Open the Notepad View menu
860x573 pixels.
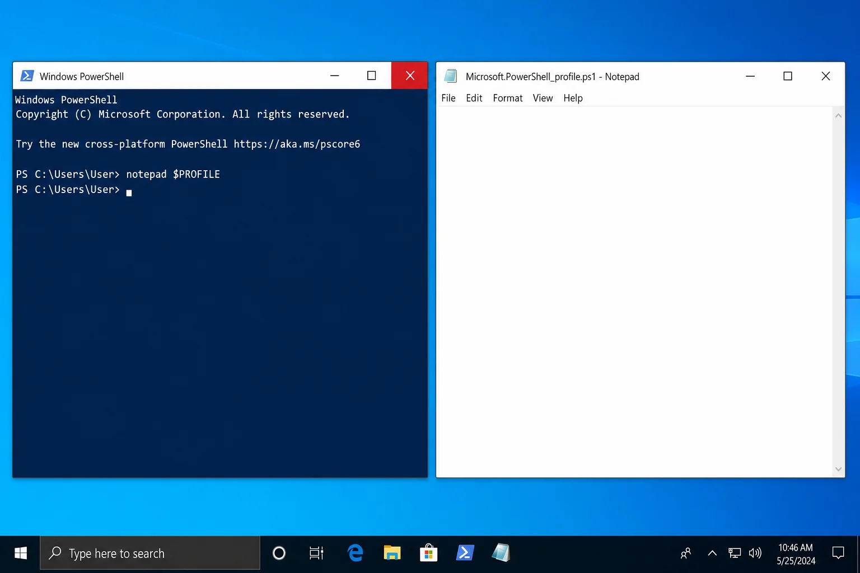pos(543,98)
